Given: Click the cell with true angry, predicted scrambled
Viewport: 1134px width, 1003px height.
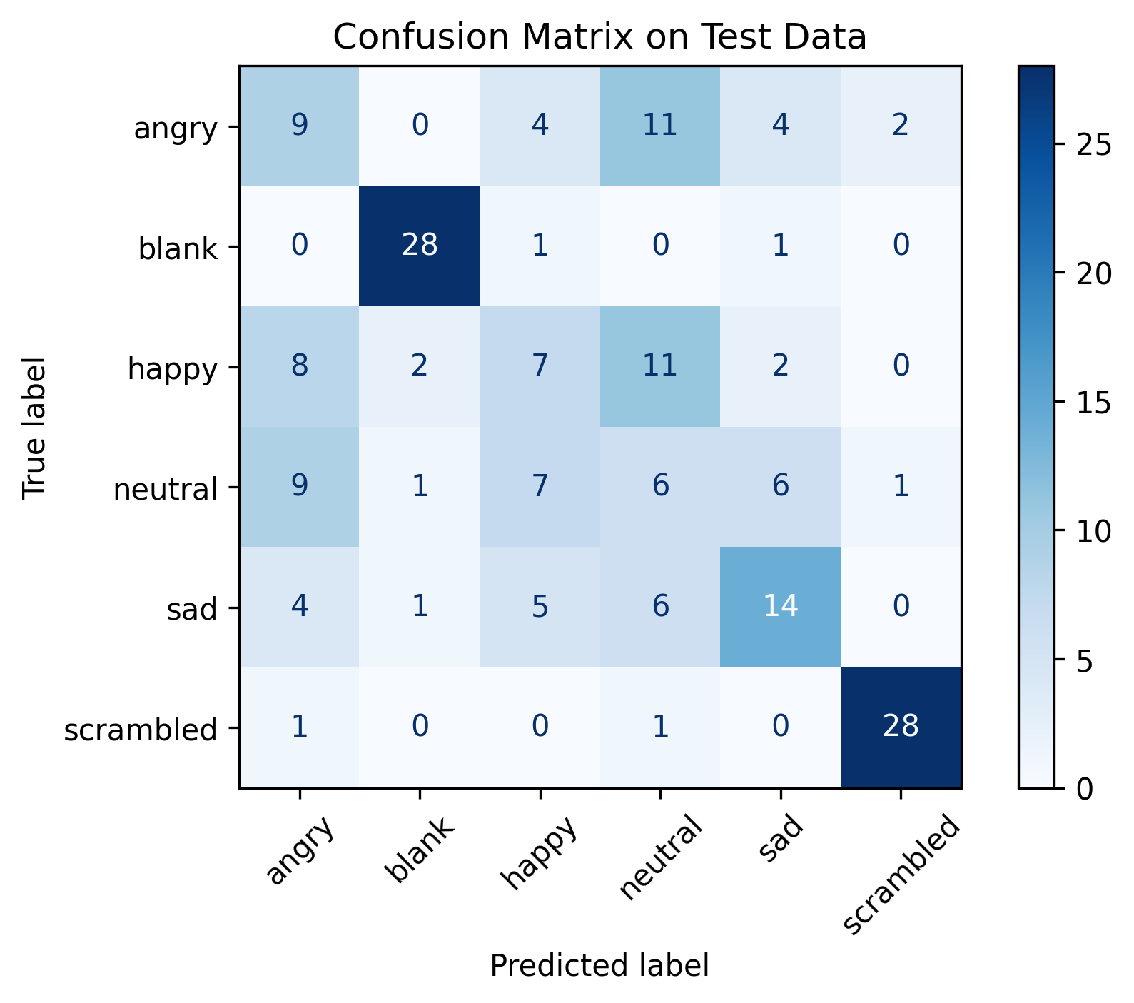Looking at the screenshot, I should (901, 126).
